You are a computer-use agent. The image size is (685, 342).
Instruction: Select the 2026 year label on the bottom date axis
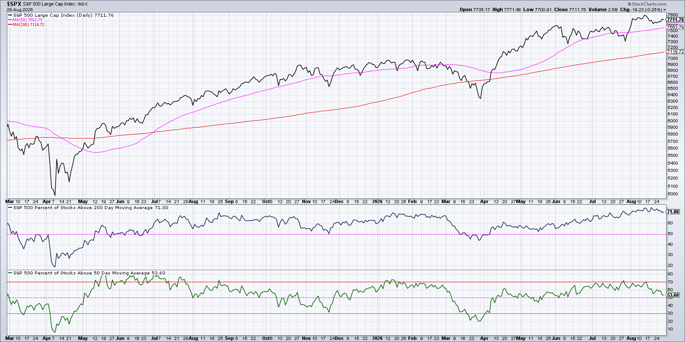tap(378, 338)
